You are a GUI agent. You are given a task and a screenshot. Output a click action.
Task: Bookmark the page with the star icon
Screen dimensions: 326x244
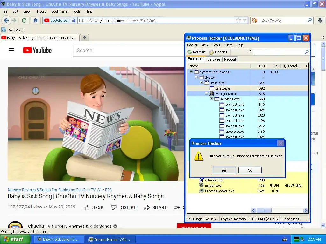(238, 20)
